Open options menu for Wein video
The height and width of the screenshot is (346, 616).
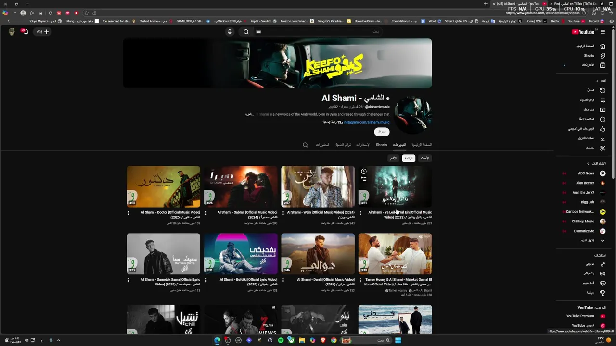point(283,213)
